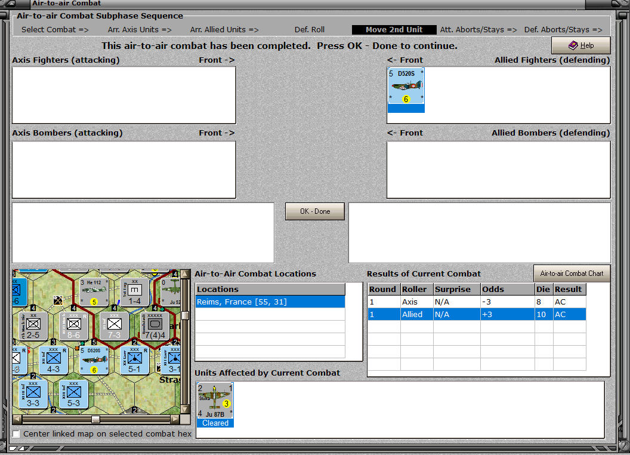
Task: Select the blue 5-1 unit counter
Action: point(135,360)
